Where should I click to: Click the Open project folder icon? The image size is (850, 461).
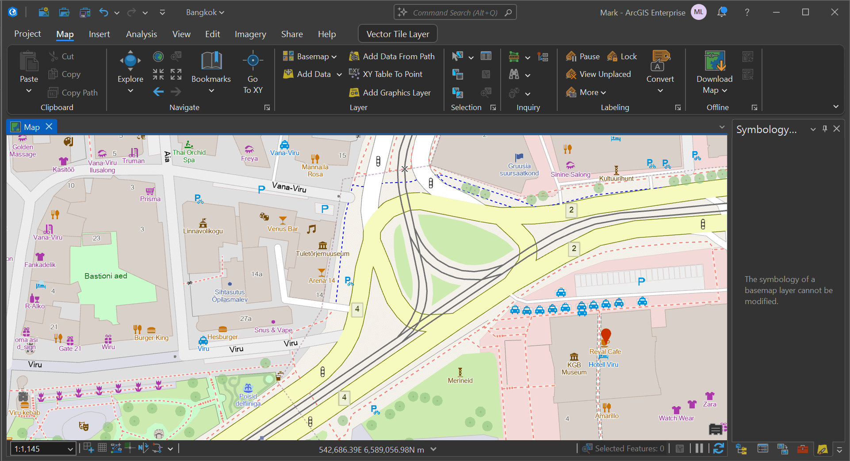click(65, 12)
